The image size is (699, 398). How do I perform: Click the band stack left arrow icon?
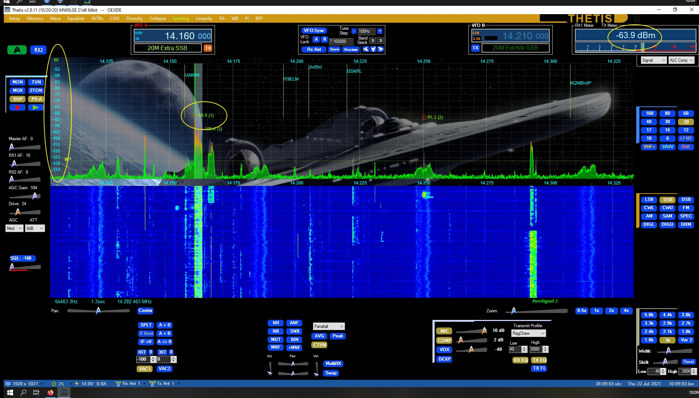(x=366, y=49)
